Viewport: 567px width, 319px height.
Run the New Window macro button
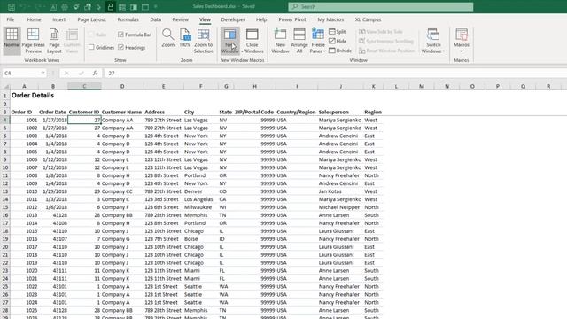click(230, 41)
